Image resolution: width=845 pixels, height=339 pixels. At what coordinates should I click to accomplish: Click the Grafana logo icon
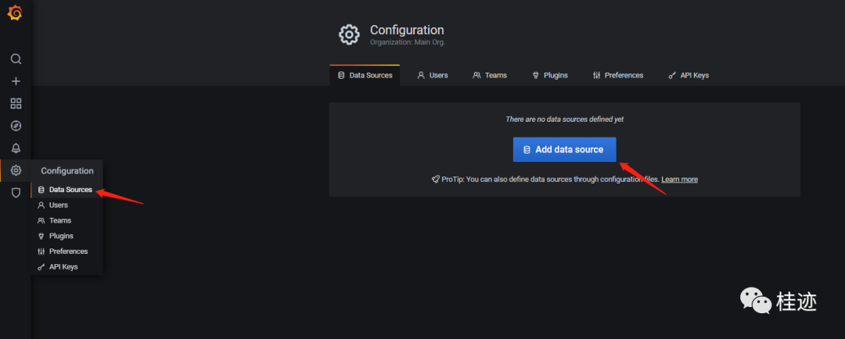(15, 13)
